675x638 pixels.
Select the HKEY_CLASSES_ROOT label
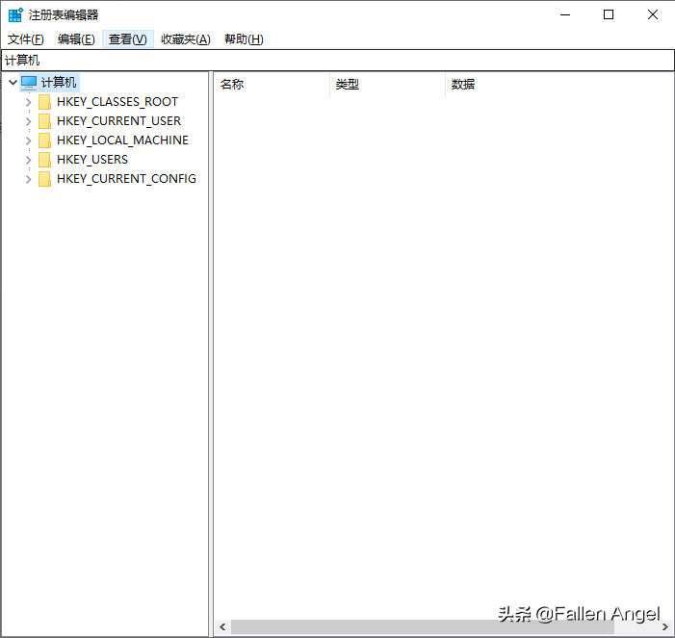(x=117, y=102)
